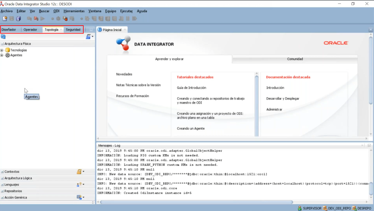
Task: Click the green Run play arrow icon
Action: [x=43, y=19]
